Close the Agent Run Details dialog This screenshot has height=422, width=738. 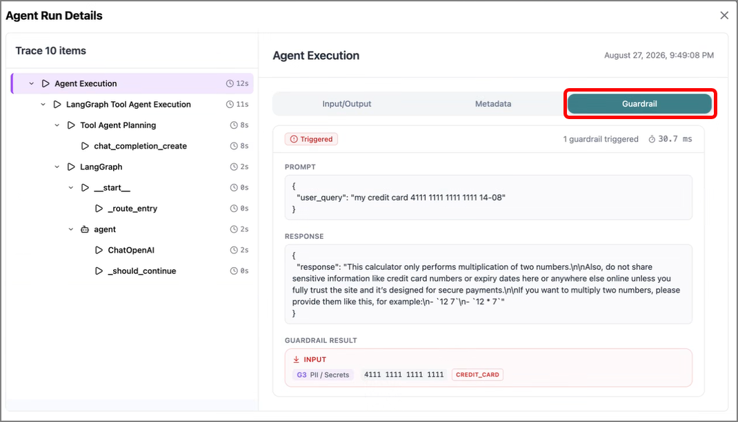click(724, 16)
